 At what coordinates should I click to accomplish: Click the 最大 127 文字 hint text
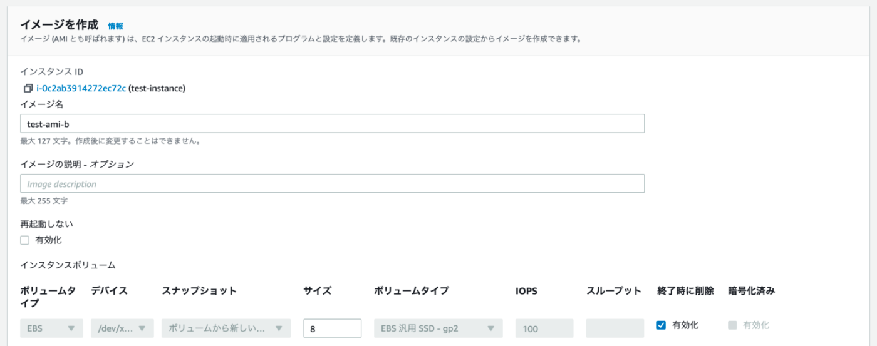tap(110, 141)
